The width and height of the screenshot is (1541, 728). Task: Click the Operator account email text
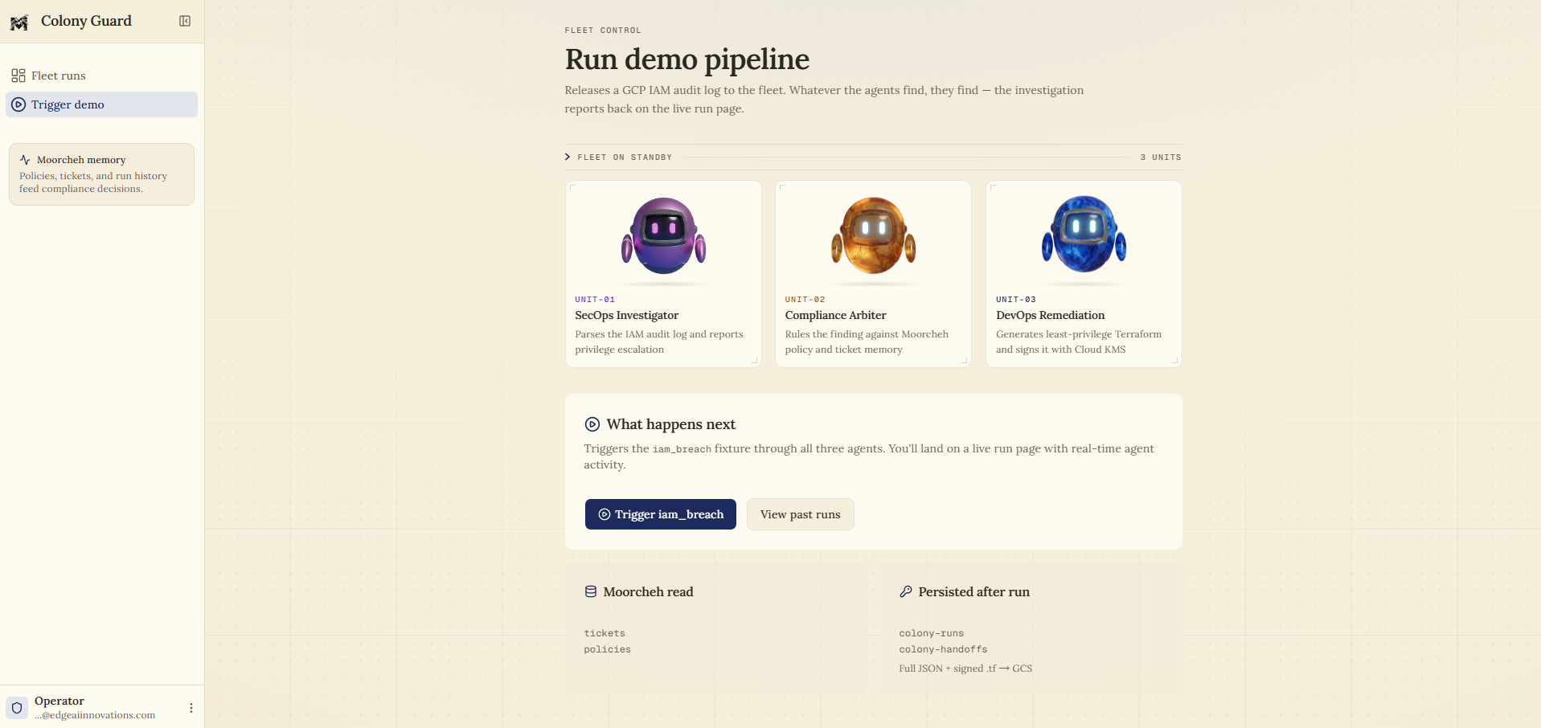tap(95, 715)
